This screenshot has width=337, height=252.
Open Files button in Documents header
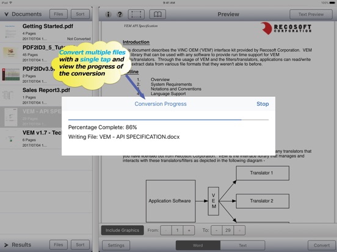[x=59, y=14]
